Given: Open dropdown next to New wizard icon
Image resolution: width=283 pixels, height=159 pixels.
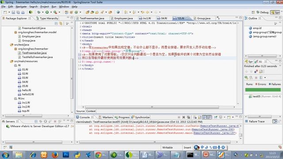Looking at the screenshot, I should point(9,12).
